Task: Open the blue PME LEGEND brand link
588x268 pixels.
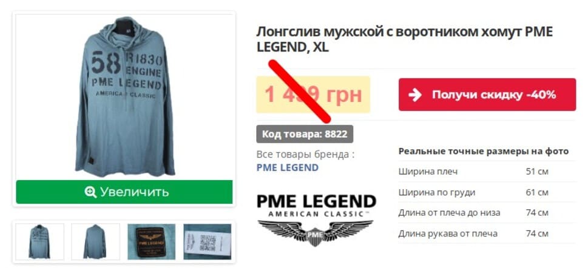Action: [287, 167]
